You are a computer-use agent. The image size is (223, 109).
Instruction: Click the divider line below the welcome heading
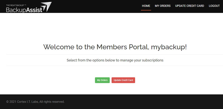[115, 54]
